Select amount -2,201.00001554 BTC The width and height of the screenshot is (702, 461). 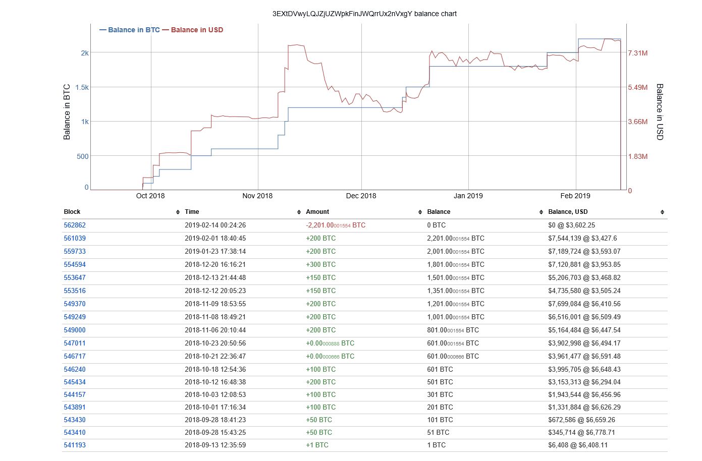click(336, 225)
